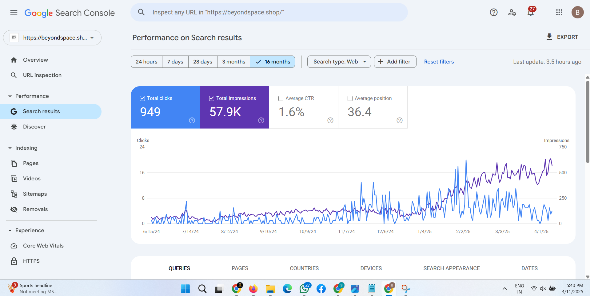590x296 pixels.
Task: Switch to the COUNTRIES tab
Action: click(x=304, y=268)
